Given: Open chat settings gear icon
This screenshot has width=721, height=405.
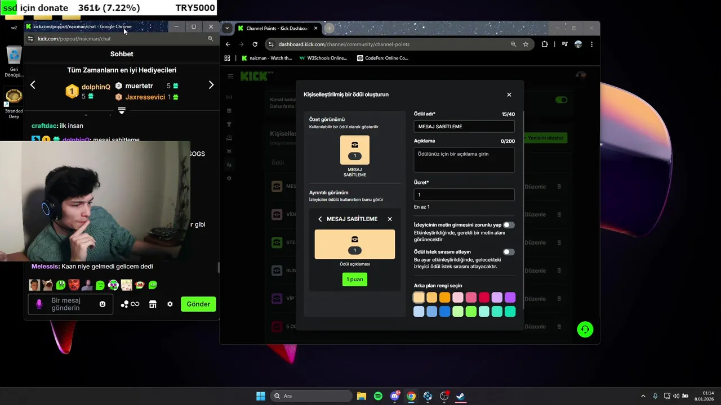Looking at the screenshot, I should point(170,304).
